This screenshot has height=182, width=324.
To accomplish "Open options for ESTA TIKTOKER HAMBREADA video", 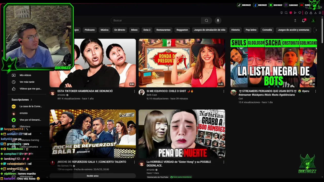I will pos(134,91).
